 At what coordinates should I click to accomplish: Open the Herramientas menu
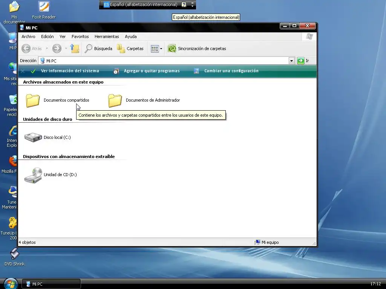click(107, 37)
